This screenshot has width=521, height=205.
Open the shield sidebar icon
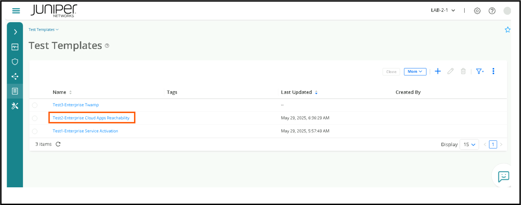[x=15, y=62]
